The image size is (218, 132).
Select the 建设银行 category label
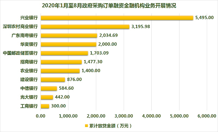pyautogui.click(x=29, y=79)
